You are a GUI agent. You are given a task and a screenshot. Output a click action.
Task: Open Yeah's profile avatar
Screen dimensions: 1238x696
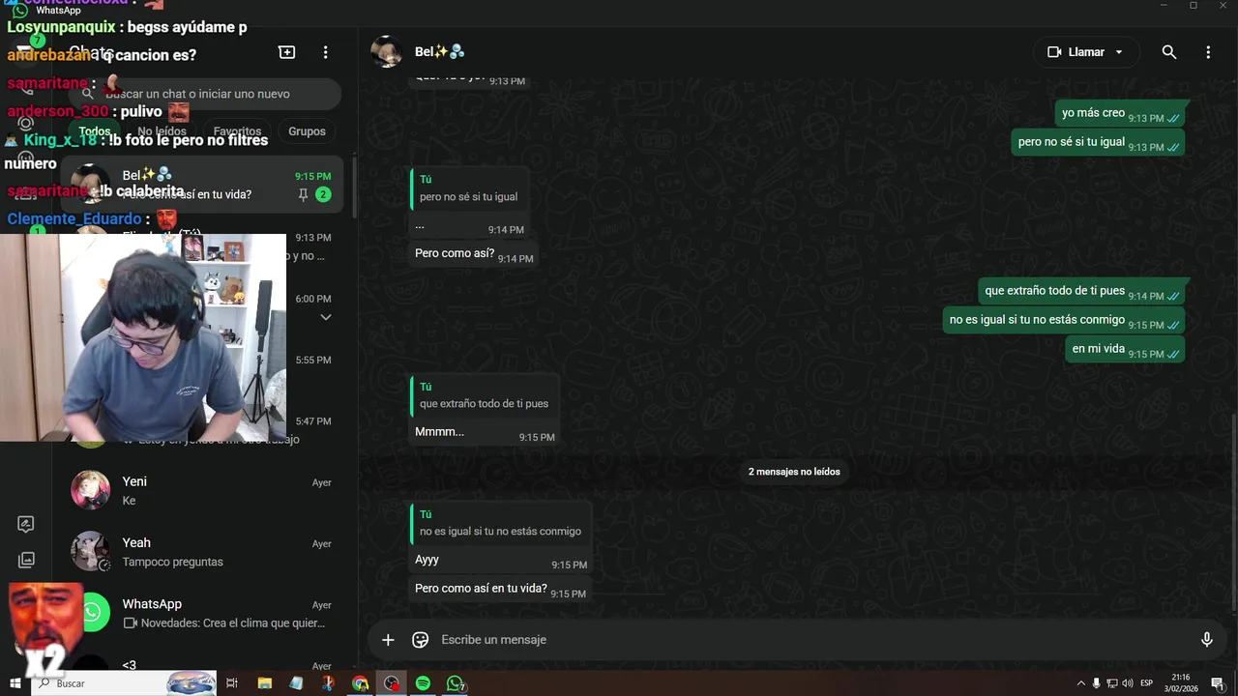[90, 551]
